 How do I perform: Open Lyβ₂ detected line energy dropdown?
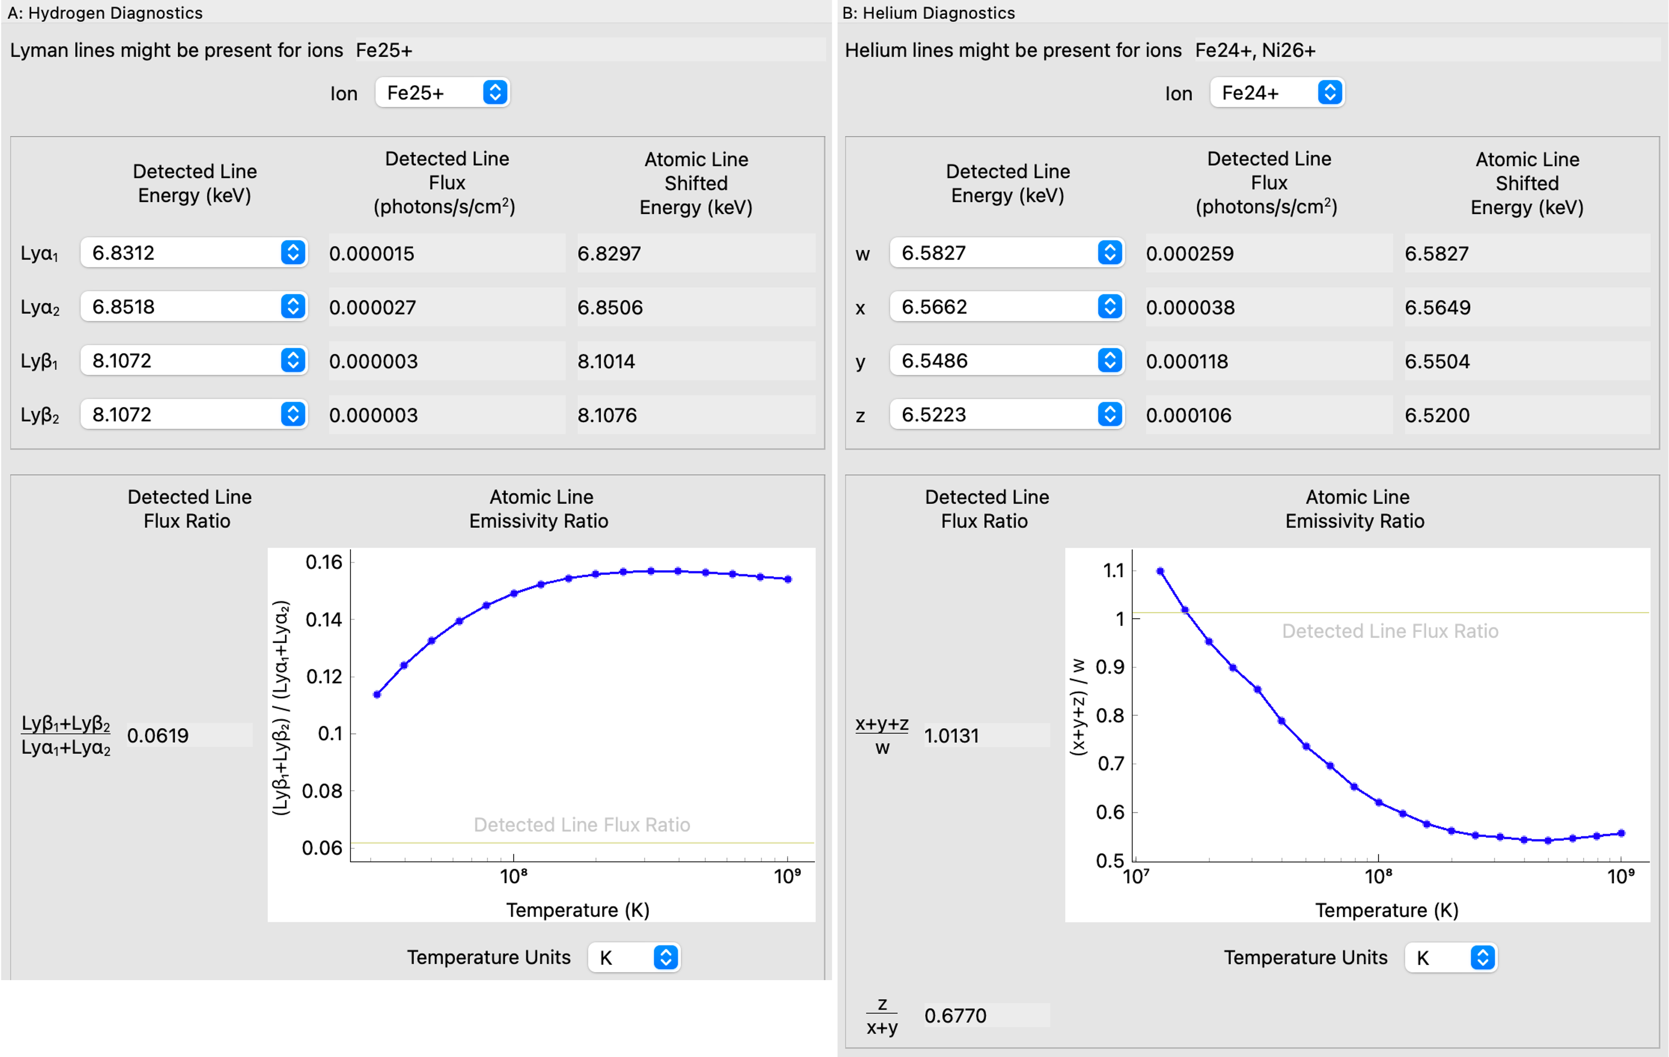194,415
